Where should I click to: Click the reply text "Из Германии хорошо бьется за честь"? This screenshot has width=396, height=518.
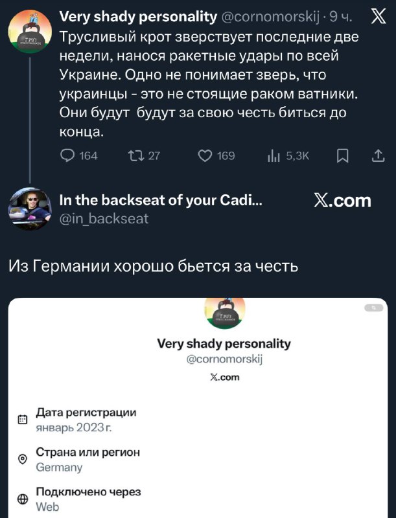click(x=154, y=265)
